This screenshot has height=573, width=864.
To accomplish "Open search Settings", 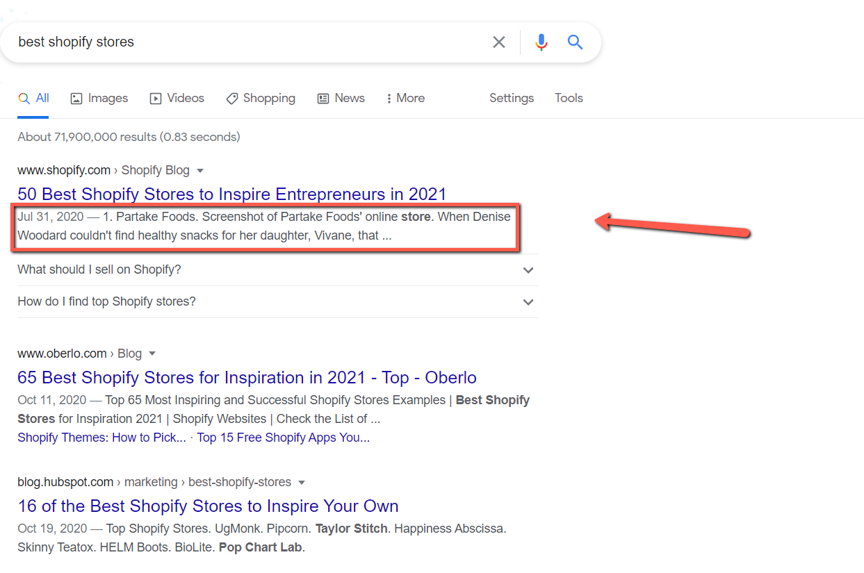I will click(511, 98).
